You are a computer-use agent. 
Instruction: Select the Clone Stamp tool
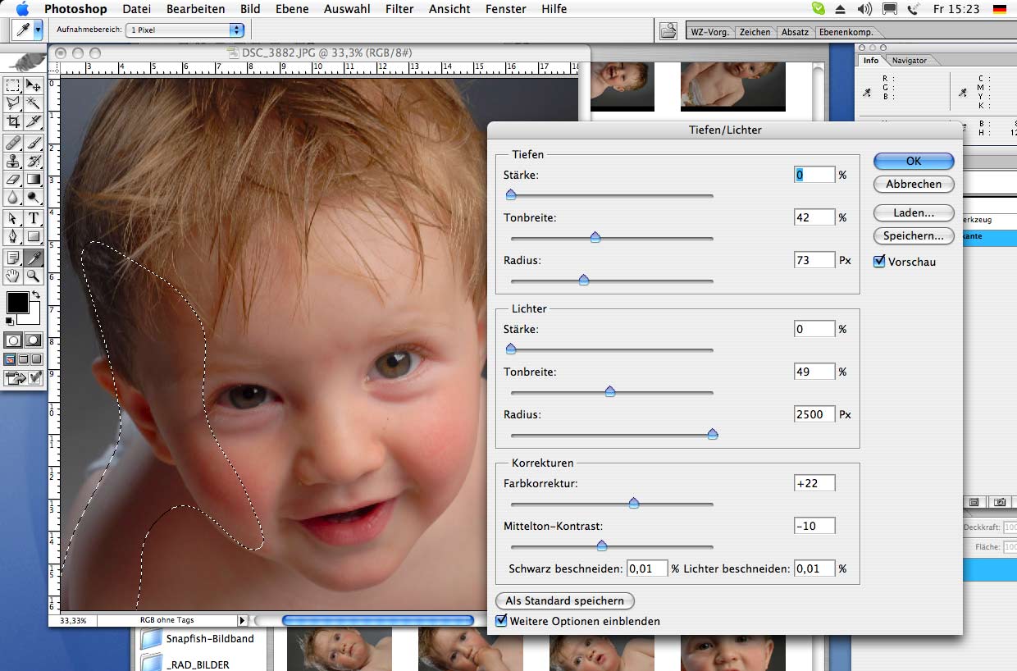coord(13,161)
